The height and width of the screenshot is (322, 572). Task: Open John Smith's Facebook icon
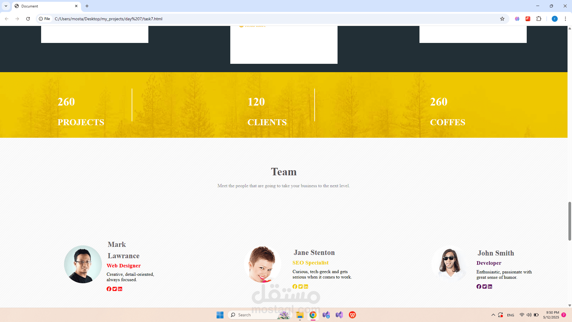coord(479,287)
